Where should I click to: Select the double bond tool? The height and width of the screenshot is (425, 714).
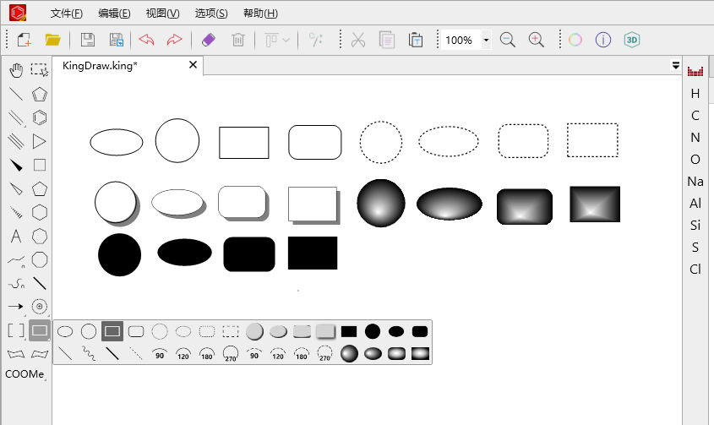point(16,117)
